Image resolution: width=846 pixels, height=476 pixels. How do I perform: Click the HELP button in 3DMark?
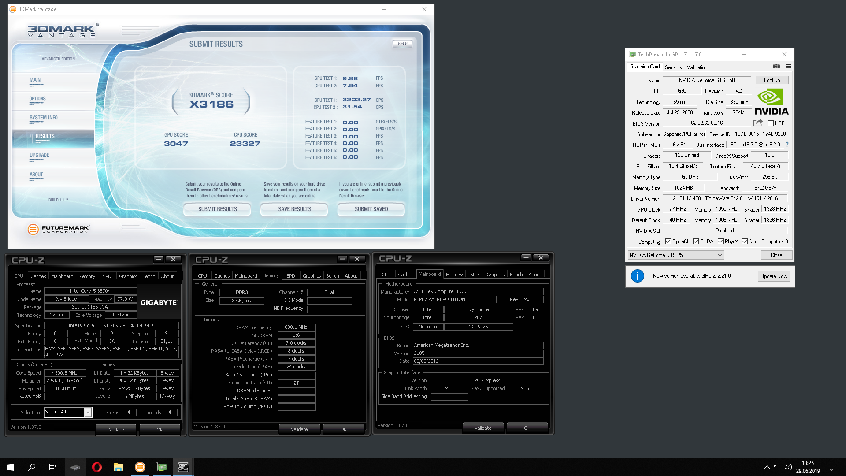click(402, 44)
